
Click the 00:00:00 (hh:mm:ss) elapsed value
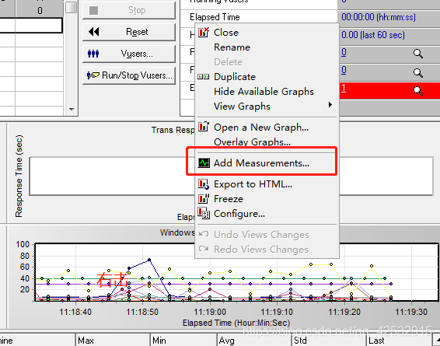[379, 17]
